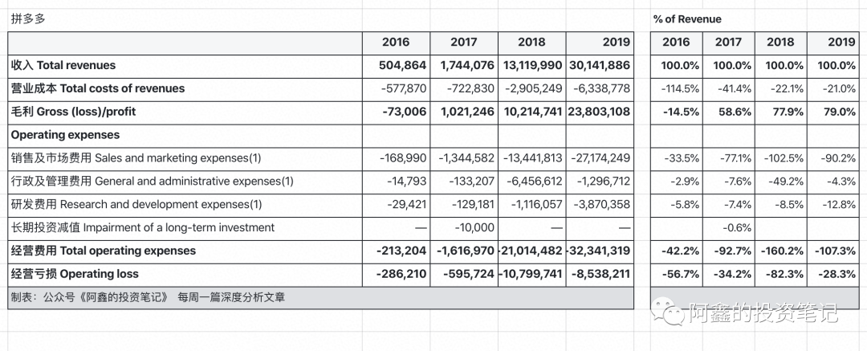The width and height of the screenshot is (867, 351).
Task: Click R&D expense value -3,870,358
Action: point(603,205)
